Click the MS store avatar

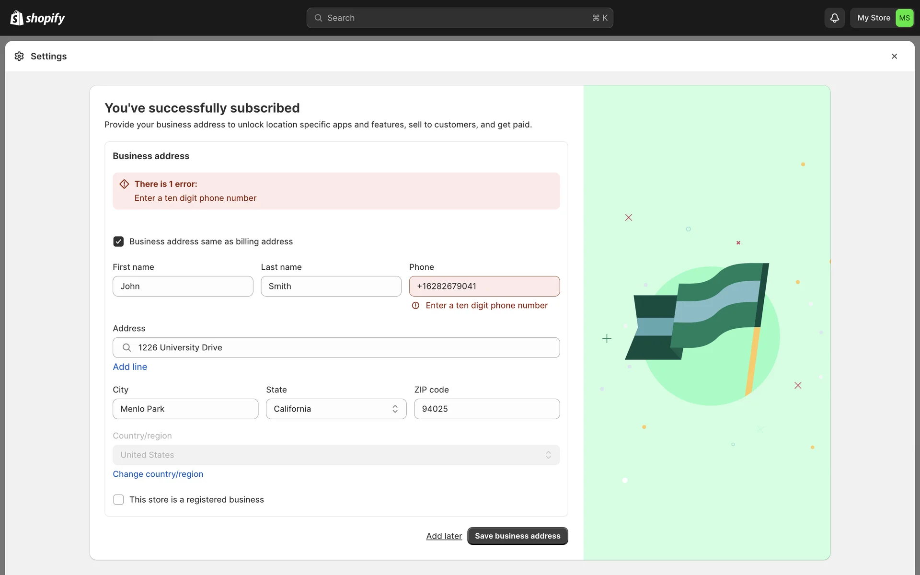[904, 18]
